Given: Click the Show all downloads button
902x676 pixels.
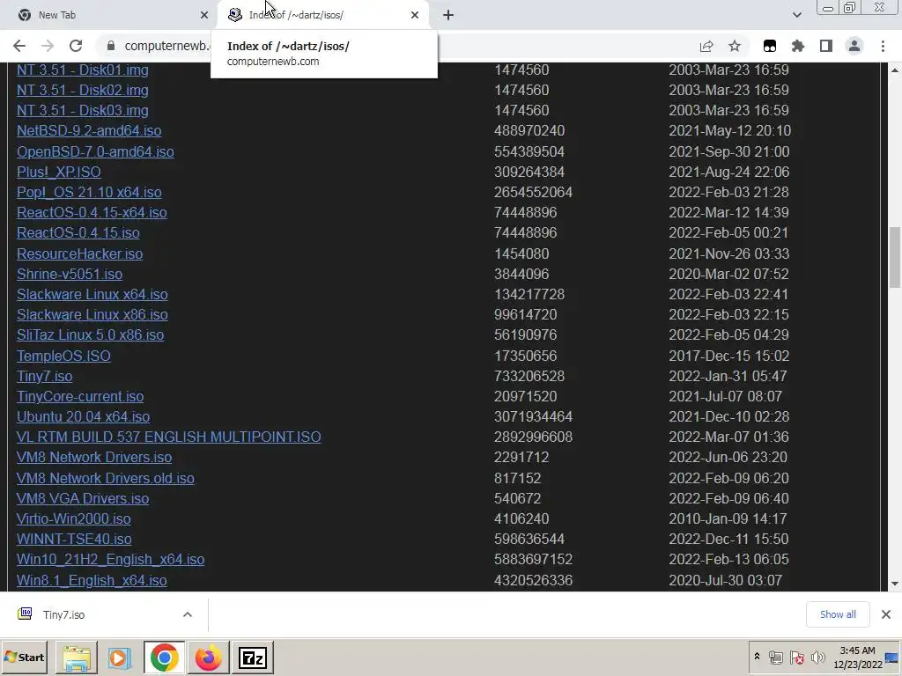Looking at the screenshot, I should tap(838, 614).
